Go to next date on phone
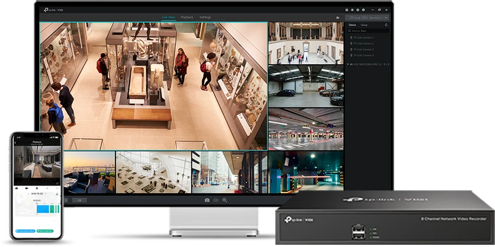 pos(45,194)
